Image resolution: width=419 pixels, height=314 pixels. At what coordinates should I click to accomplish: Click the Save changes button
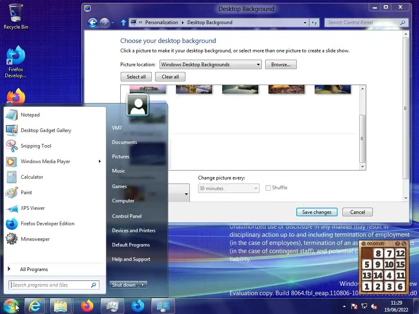[317, 212]
